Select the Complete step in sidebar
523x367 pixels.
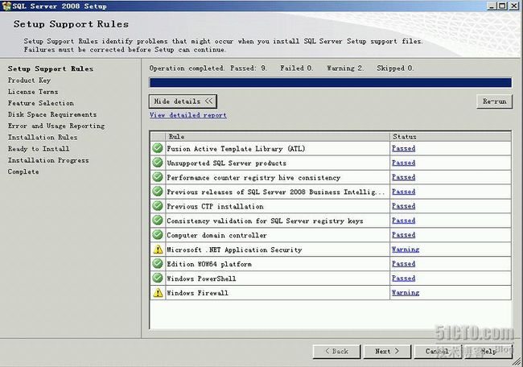(23, 171)
